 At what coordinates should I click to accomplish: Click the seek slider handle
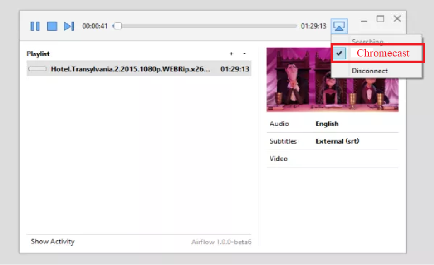coord(118,26)
